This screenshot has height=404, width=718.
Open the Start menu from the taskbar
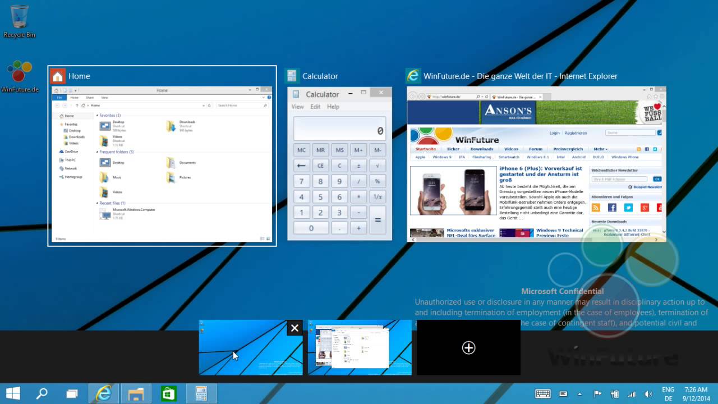13,393
